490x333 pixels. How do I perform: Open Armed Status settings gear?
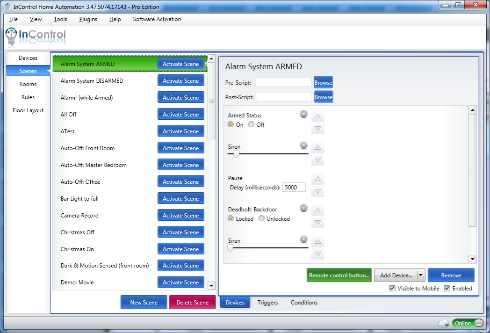pyautogui.click(x=303, y=114)
